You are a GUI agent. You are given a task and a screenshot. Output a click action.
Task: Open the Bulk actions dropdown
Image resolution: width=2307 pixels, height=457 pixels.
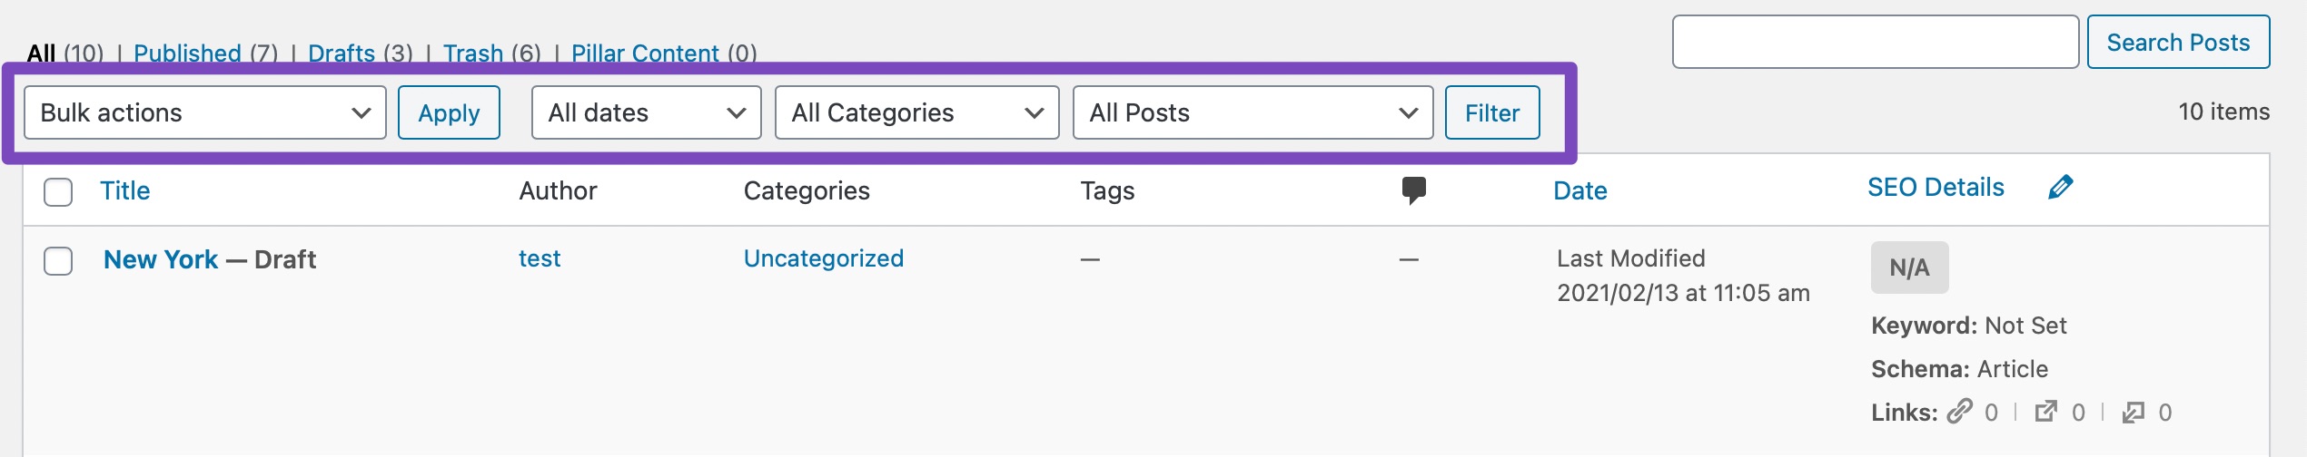(x=205, y=112)
